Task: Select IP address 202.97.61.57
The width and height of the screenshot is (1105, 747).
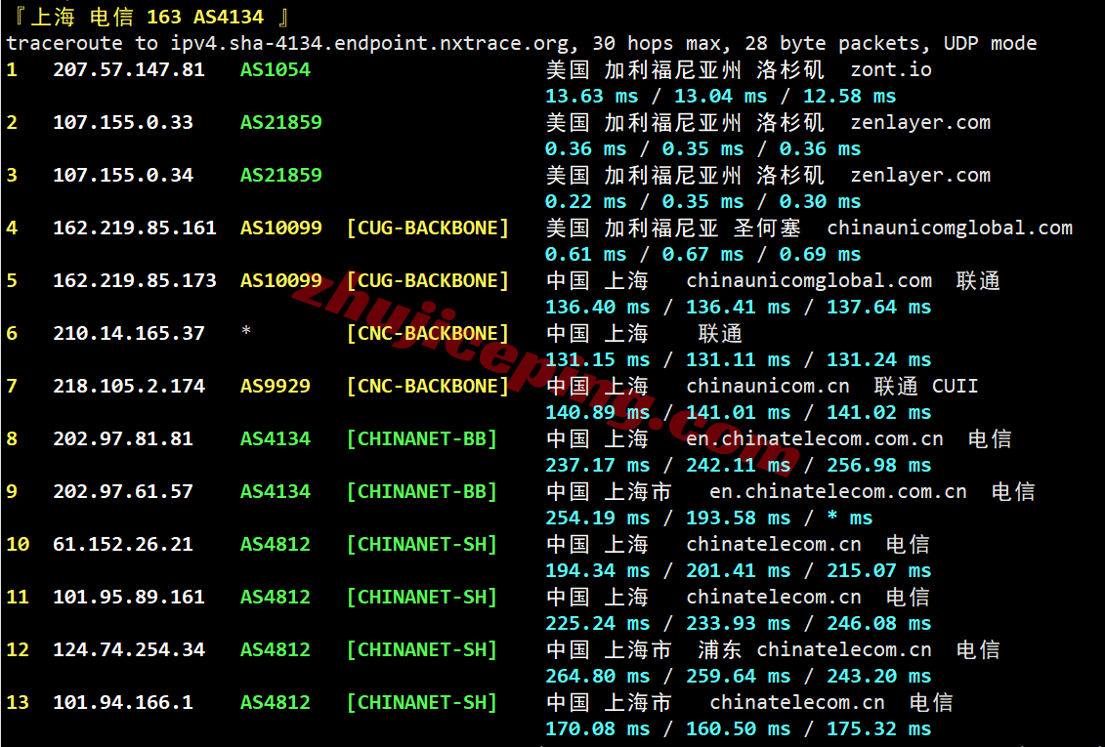Action: pyautogui.click(x=123, y=492)
